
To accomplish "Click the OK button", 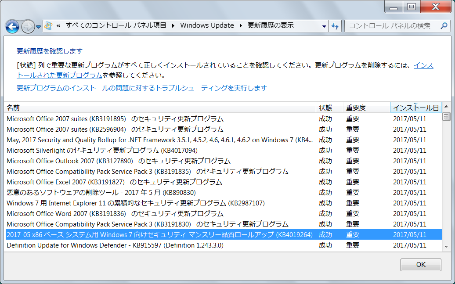I will pos(421,265).
